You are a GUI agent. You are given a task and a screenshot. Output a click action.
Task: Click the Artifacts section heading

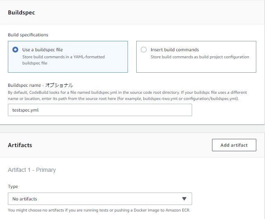[20, 145]
